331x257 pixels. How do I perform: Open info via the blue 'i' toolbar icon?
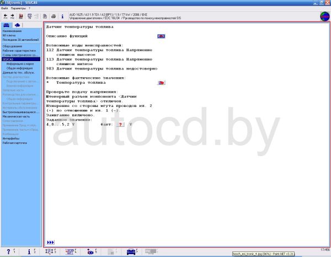pyautogui.click(x=62, y=17)
